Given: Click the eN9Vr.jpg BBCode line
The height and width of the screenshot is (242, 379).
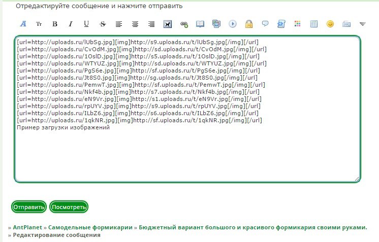Looking at the screenshot, I should 139,99.
